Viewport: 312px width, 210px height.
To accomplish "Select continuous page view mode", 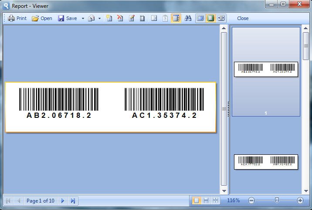I will click(x=206, y=200).
